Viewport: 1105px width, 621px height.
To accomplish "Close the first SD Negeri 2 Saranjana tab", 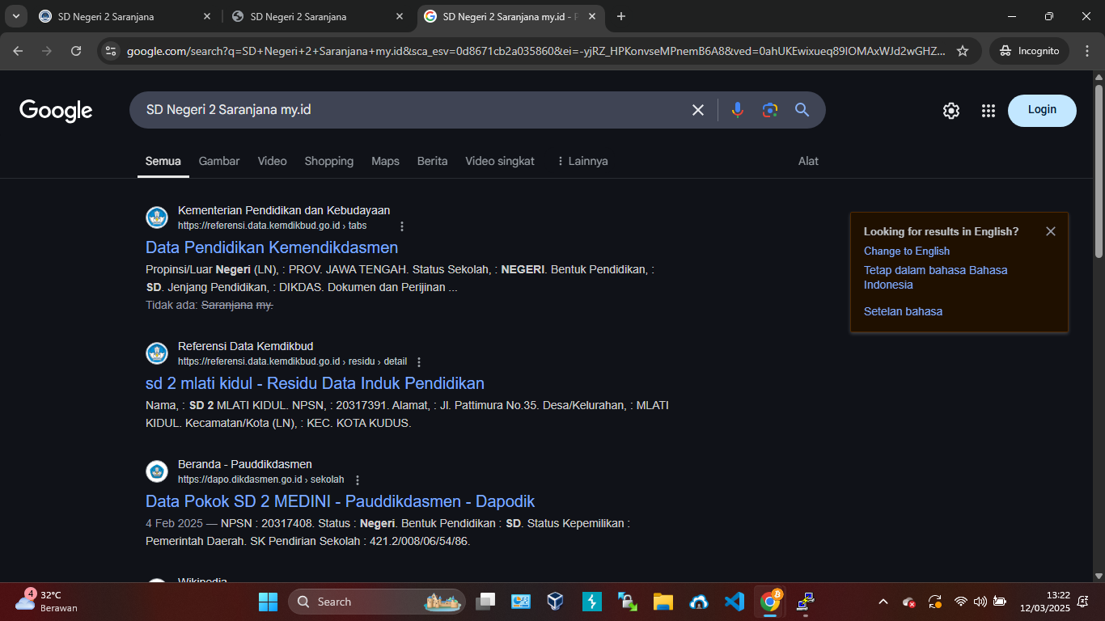I will pos(207,16).
